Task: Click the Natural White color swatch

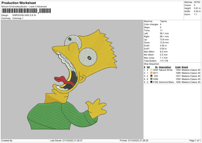Action: click(x=151, y=70)
